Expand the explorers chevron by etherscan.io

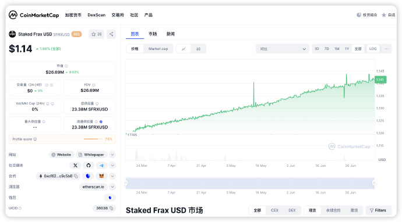112,187
